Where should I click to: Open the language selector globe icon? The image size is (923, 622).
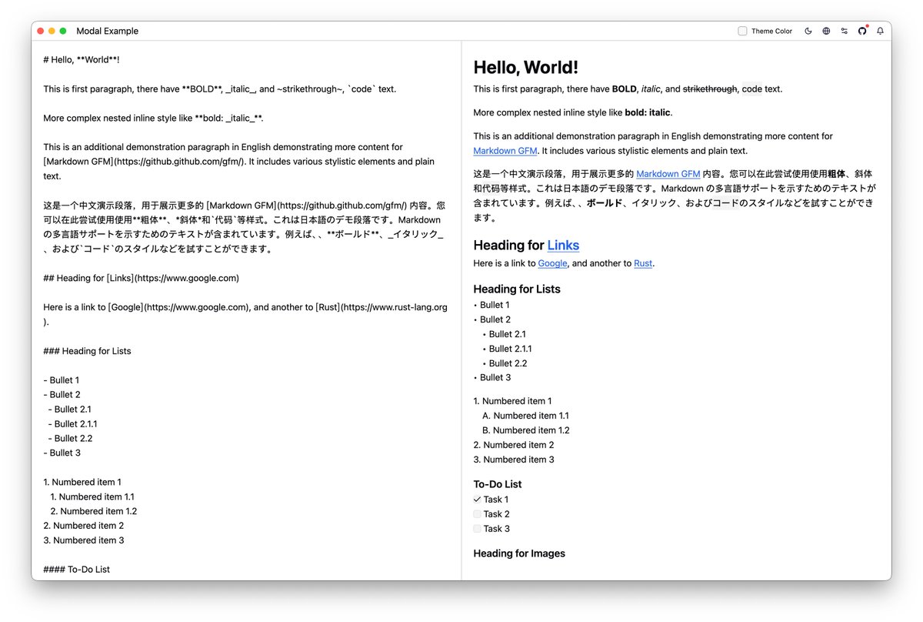coord(826,31)
